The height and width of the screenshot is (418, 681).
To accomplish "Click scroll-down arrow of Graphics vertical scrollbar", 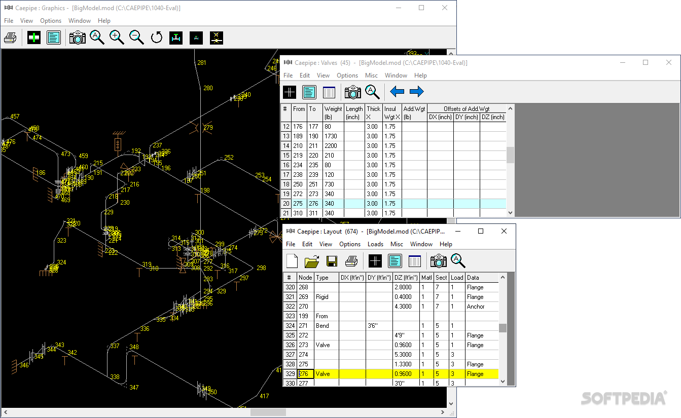I will (451, 404).
